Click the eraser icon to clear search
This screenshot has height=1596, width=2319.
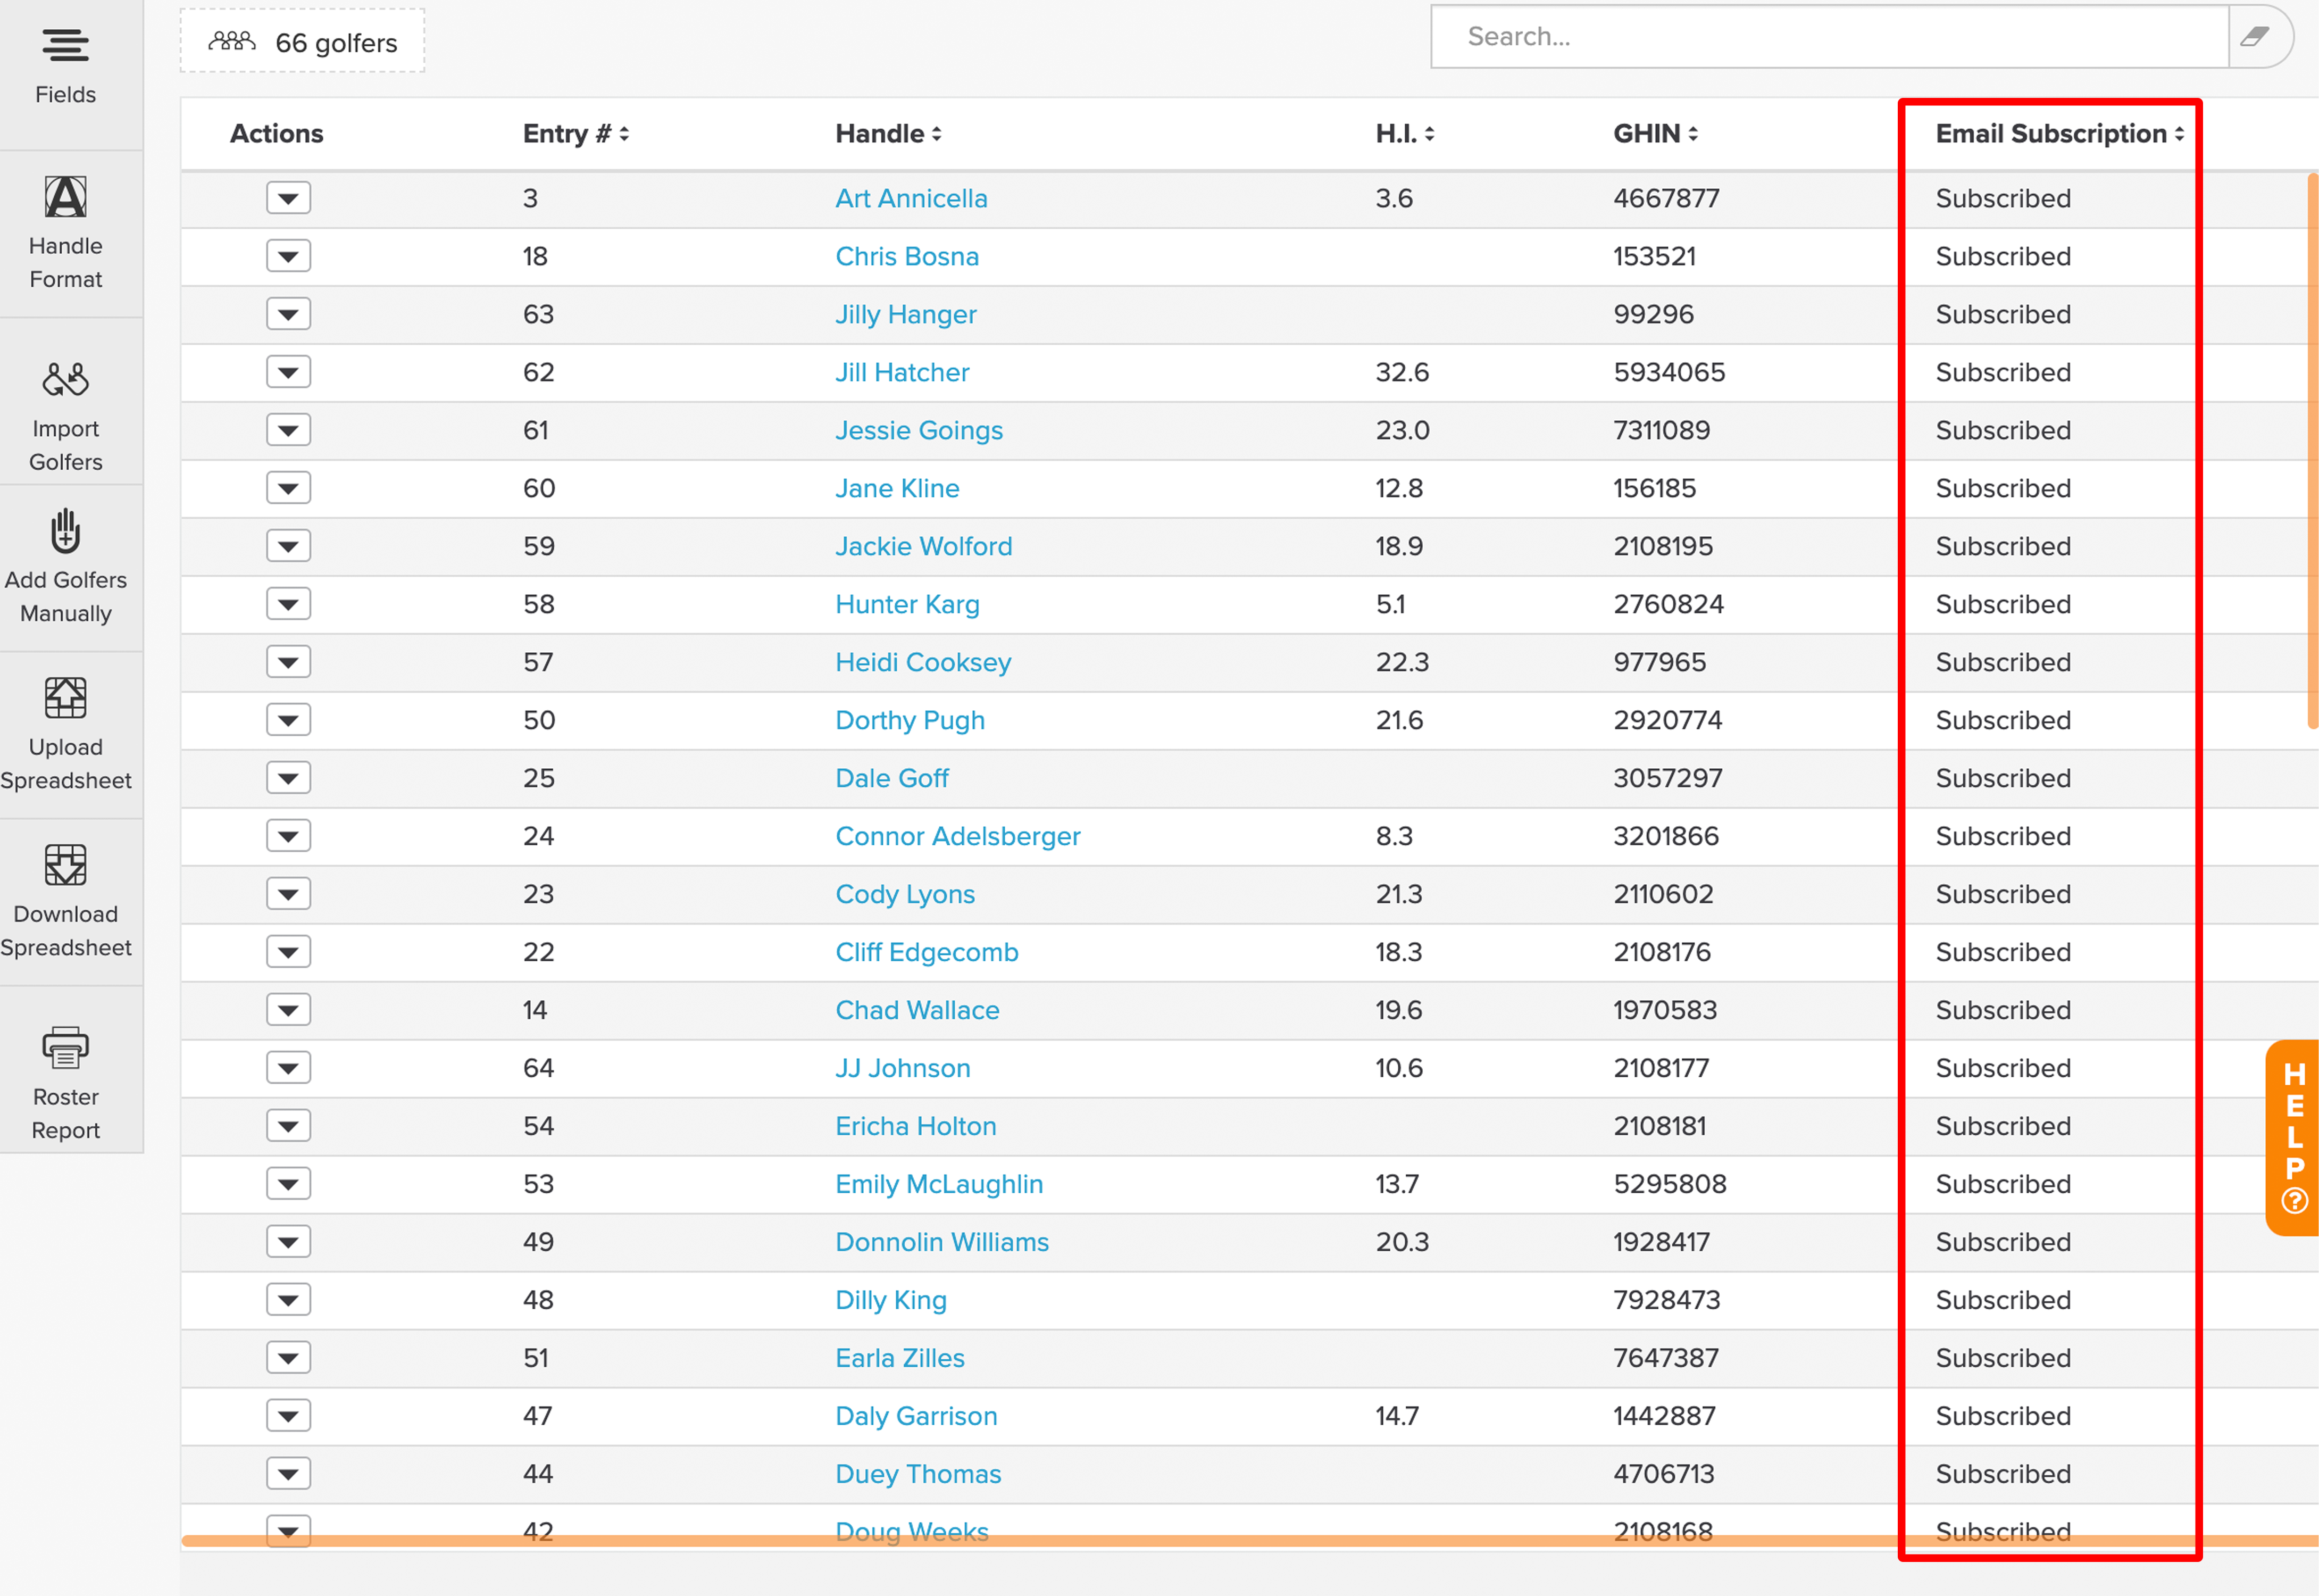(2255, 37)
